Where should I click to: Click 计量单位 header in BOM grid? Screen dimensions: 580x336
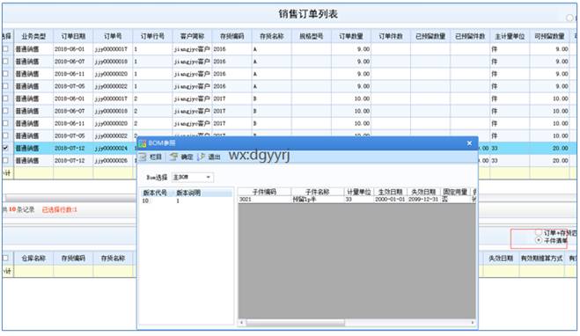pos(359,192)
